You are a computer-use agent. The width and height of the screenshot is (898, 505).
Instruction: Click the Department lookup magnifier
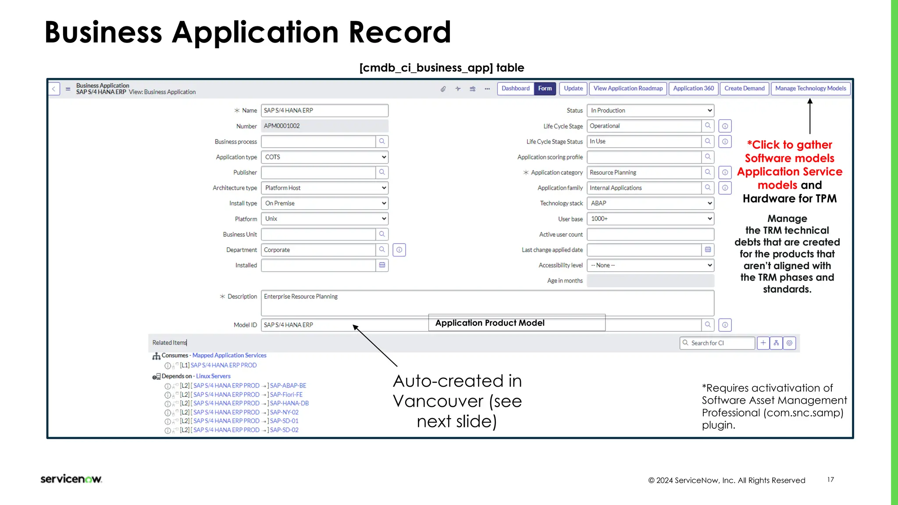click(382, 250)
